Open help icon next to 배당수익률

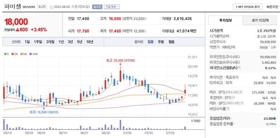228,108
